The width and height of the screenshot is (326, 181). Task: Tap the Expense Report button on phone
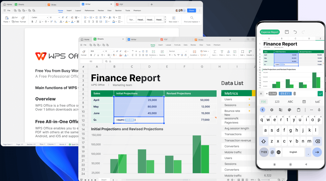270,32
